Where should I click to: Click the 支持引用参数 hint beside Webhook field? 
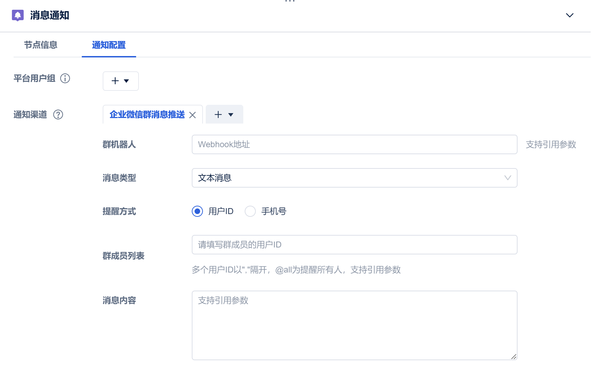click(551, 144)
